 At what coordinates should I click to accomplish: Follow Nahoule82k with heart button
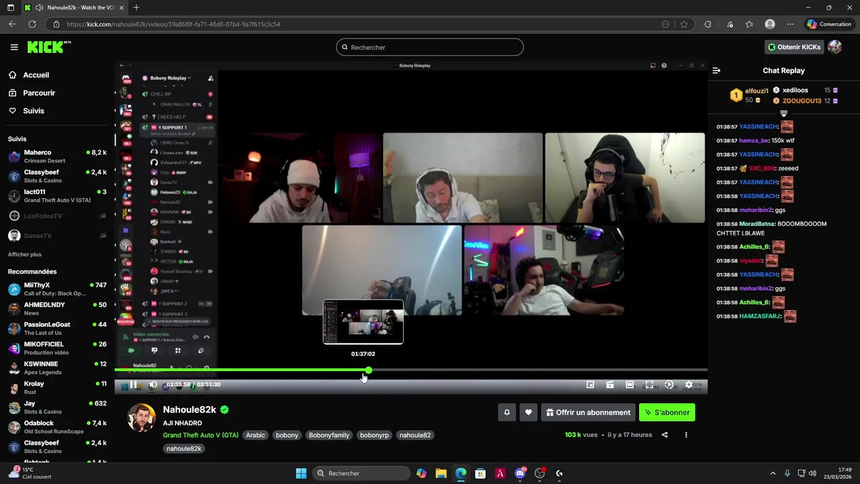(x=528, y=413)
